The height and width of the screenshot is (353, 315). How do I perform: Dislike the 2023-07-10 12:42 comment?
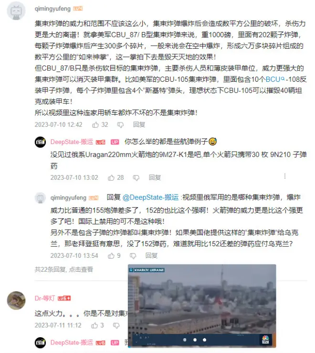[120, 125]
